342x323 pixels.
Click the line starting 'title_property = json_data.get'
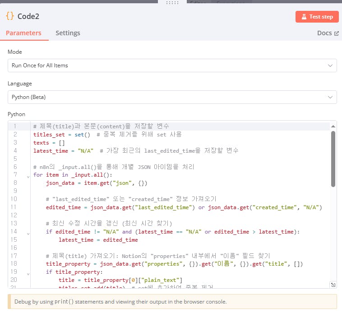tap(174, 264)
